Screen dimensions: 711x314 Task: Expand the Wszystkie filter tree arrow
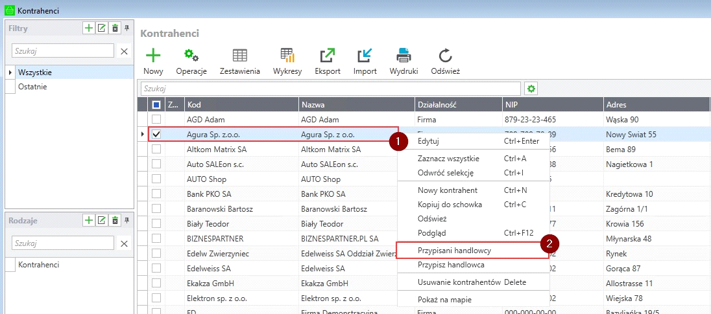pyautogui.click(x=10, y=73)
